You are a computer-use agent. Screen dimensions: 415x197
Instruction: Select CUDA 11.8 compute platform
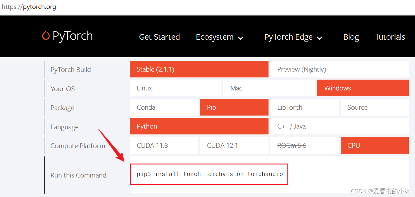point(164,145)
